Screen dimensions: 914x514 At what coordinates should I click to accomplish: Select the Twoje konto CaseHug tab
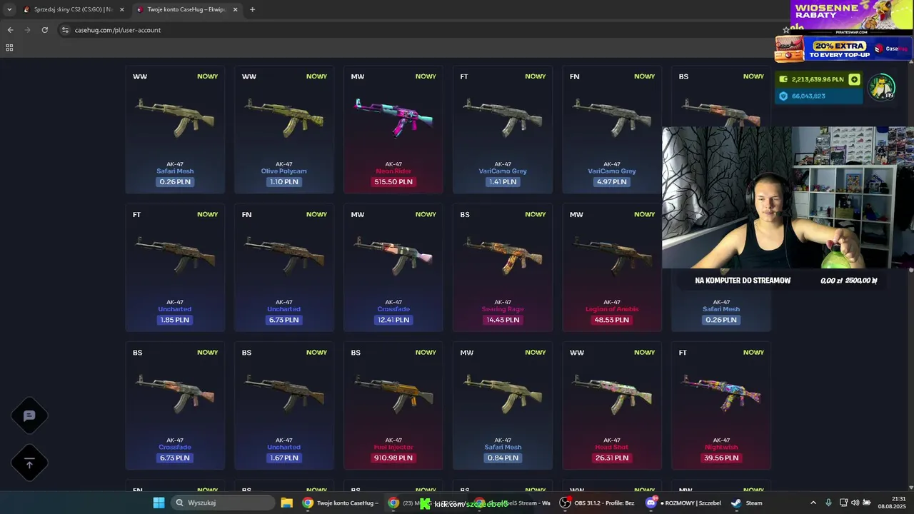(x=187, y=9)
